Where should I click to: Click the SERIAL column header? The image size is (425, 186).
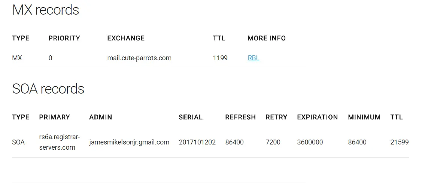click(x=191, y=117)
